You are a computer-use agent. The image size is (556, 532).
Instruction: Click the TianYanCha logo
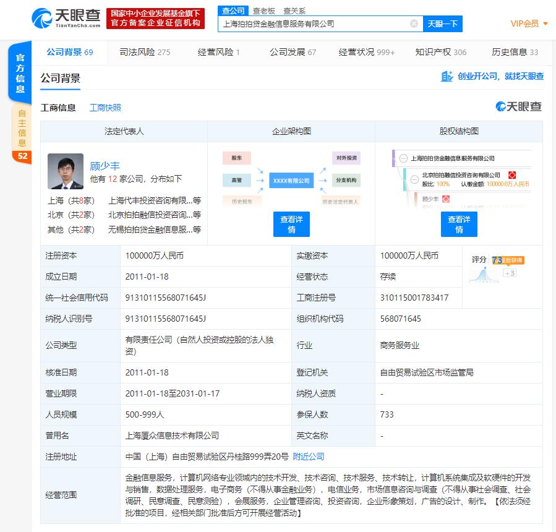[66, 19]
